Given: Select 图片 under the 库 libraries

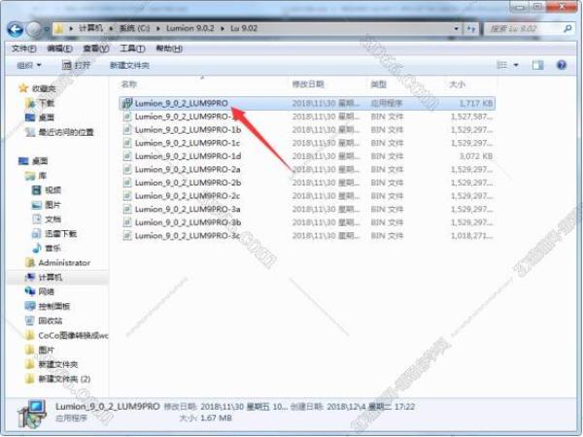Looking at the screenshot, I should (x=52, y=204).
